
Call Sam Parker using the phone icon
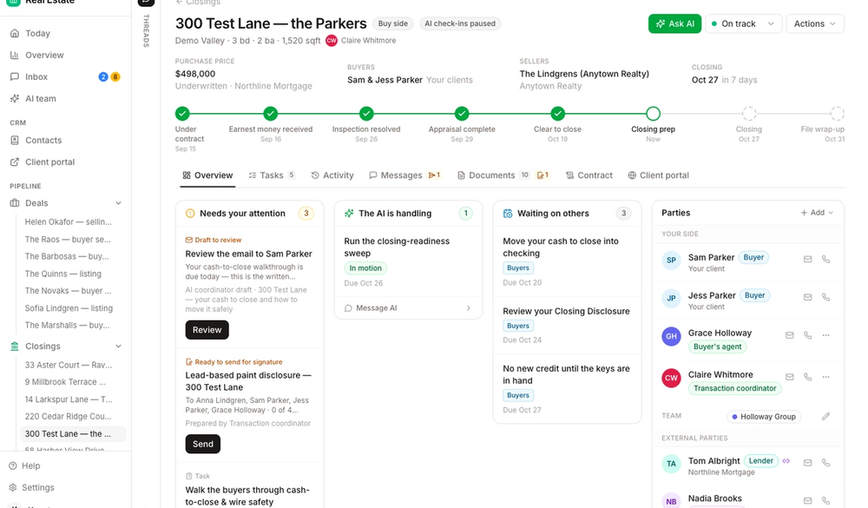pyautogui.click(x=826, y=260)
